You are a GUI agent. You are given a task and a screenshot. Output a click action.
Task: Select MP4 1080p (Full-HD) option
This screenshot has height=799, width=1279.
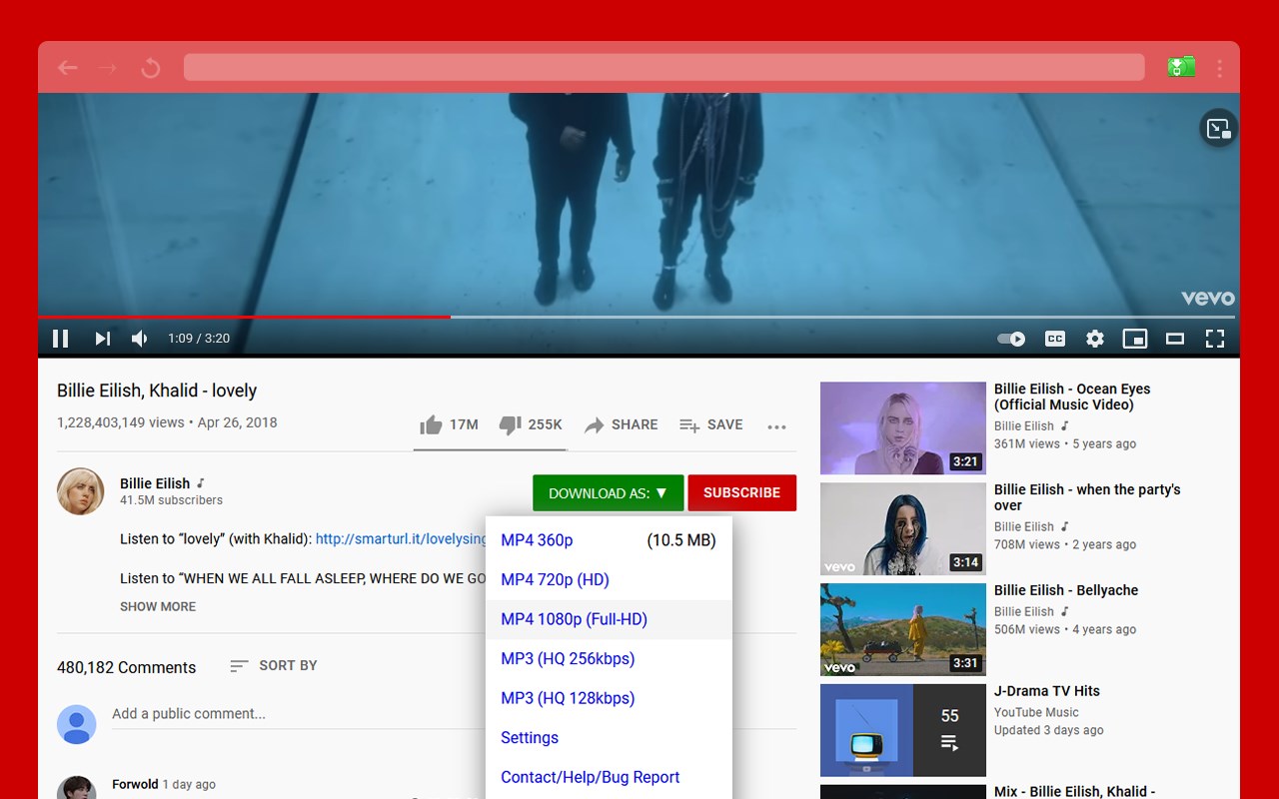609,619
